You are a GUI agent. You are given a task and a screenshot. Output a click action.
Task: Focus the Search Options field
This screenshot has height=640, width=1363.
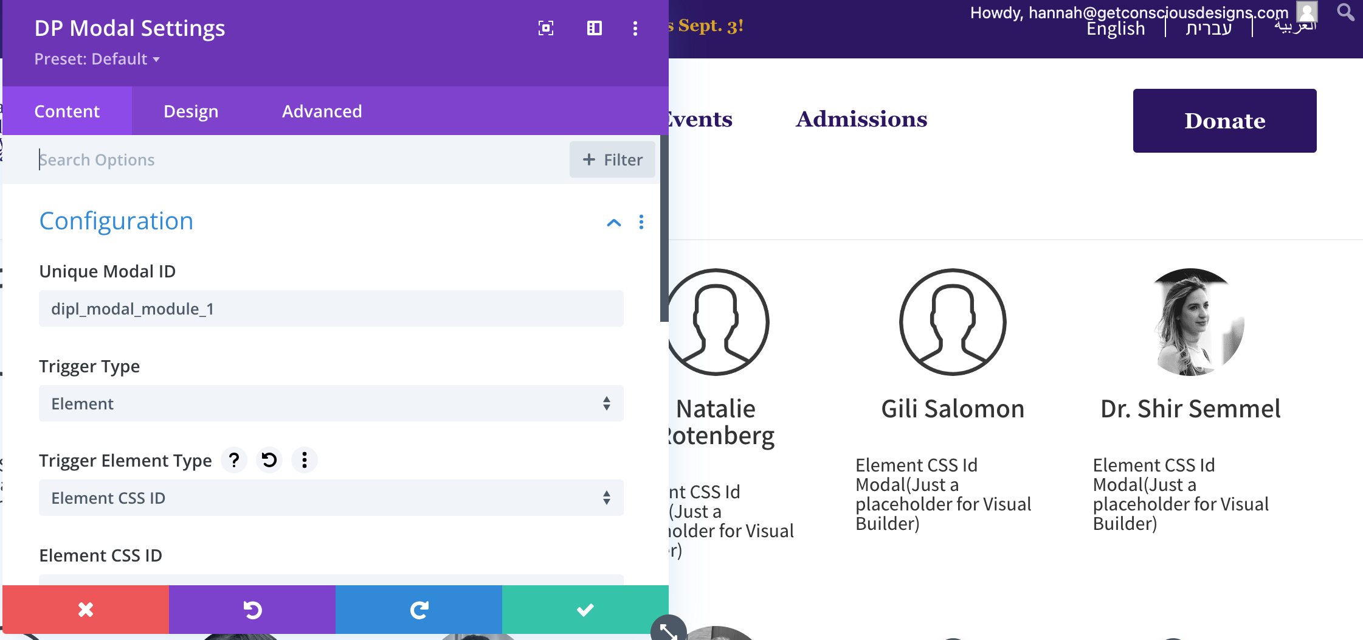301,159
